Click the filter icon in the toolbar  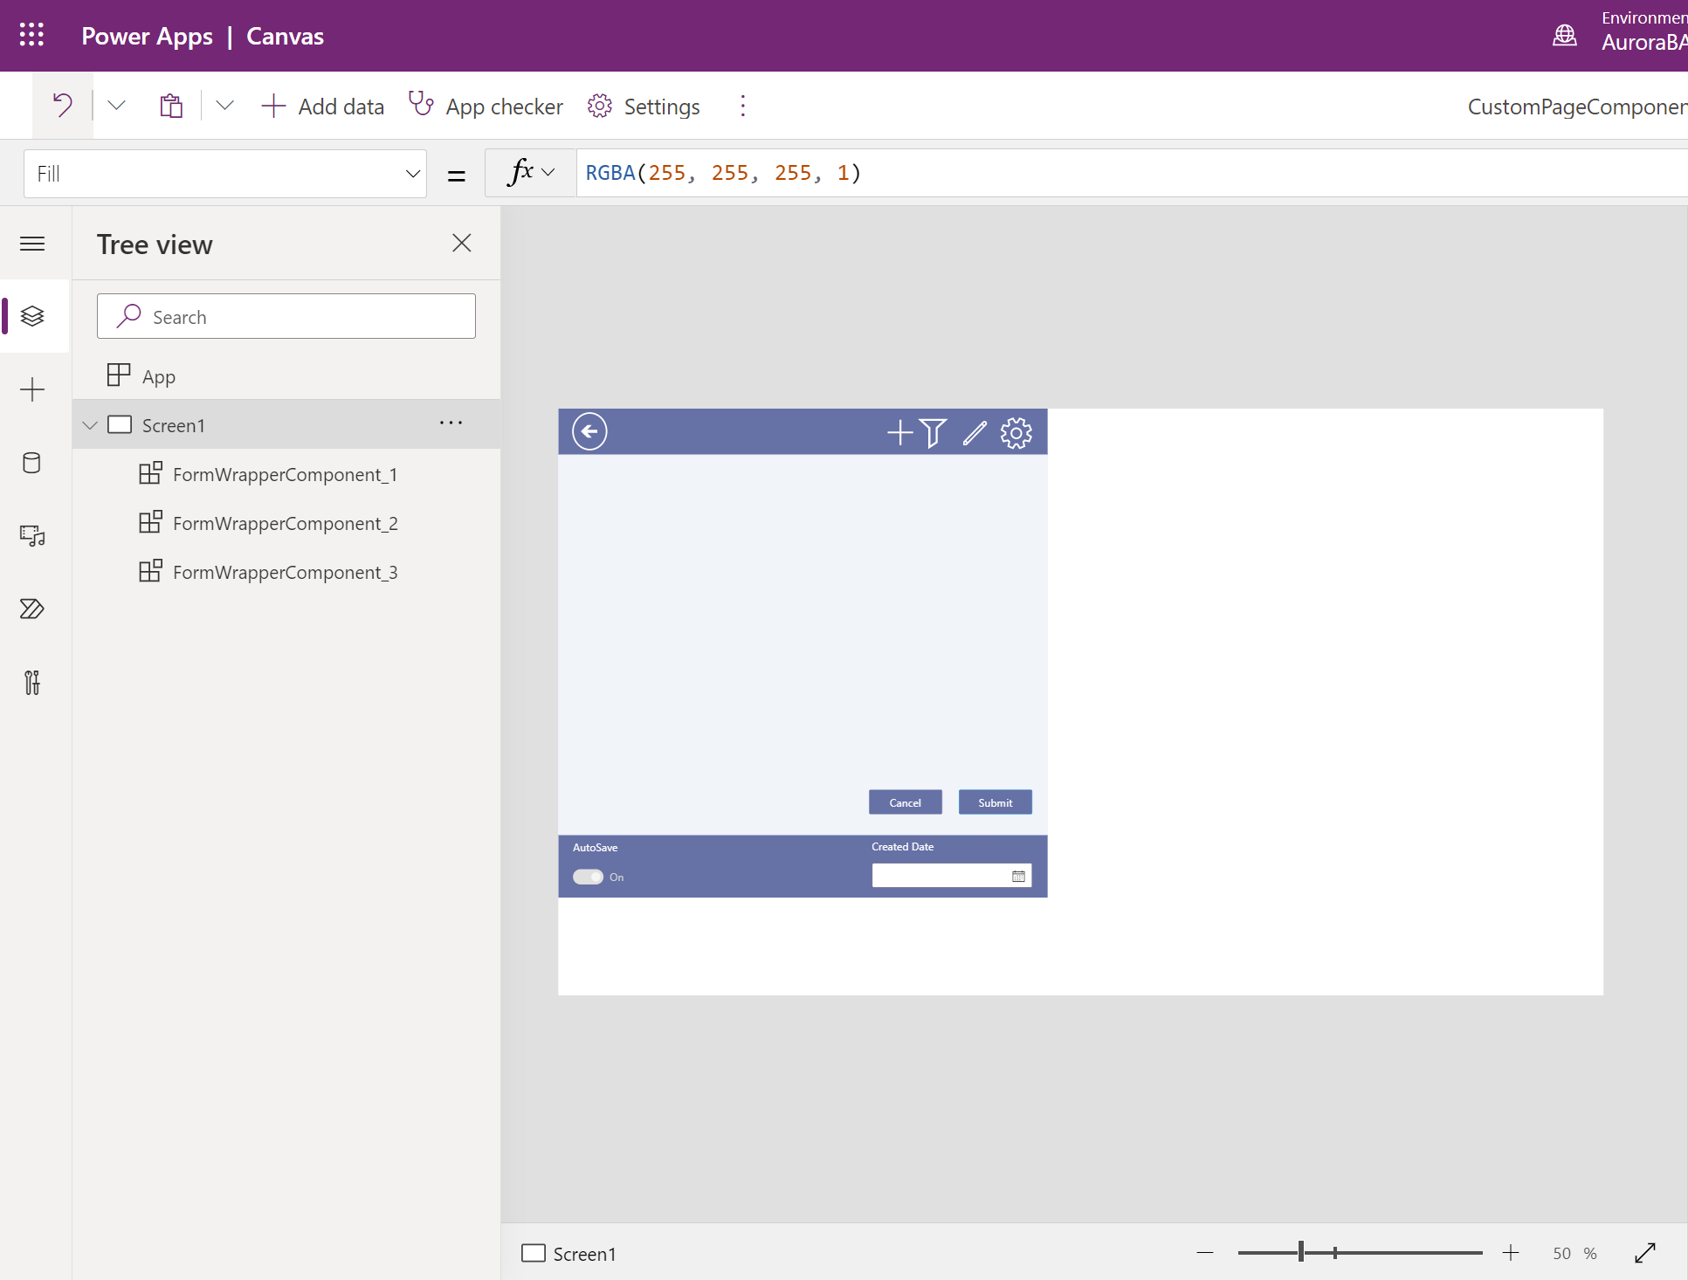click(x=934, y=431)
